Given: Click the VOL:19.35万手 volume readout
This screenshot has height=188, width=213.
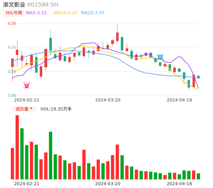Looking at the screenshot, I should pos(56,109).
